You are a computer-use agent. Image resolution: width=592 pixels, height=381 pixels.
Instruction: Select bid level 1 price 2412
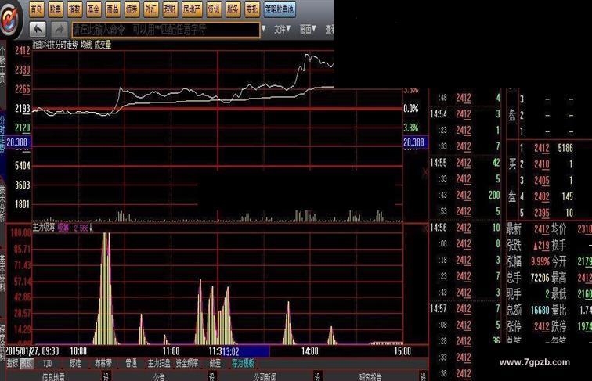[541, 148]
